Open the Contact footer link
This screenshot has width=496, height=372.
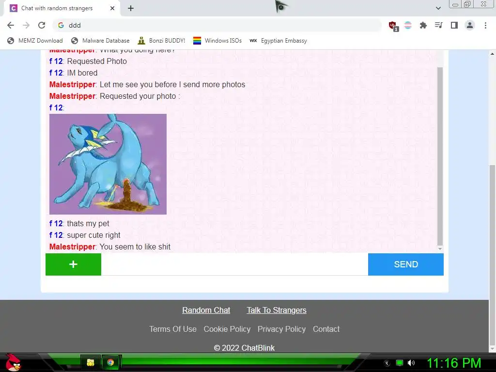point(326,329)
